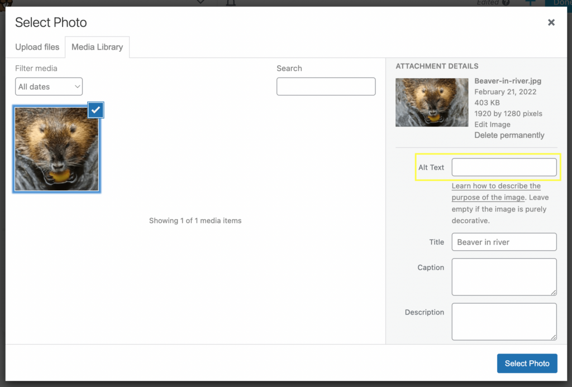The height and width of the screenshot is (387, 572).
Task: Click the help icon beside Edited
Action: [506, 3]
